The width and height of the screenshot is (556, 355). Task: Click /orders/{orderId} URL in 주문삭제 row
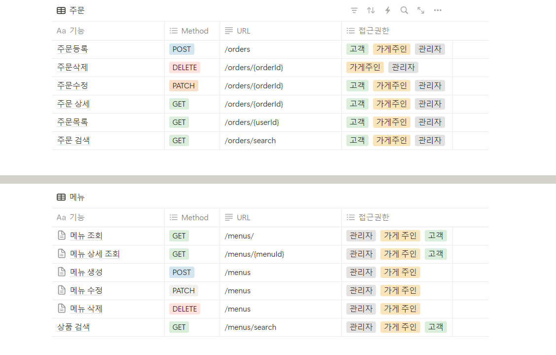[254, 68]
